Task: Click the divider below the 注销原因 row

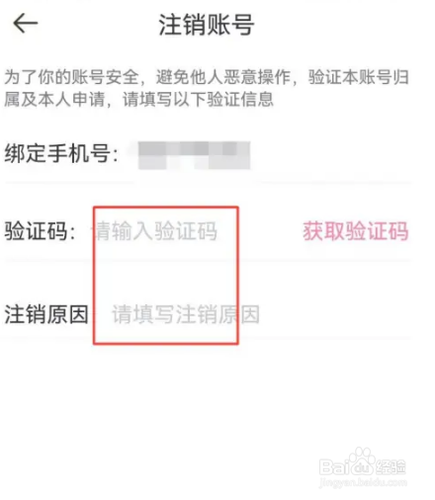Action: pos(208,338)
